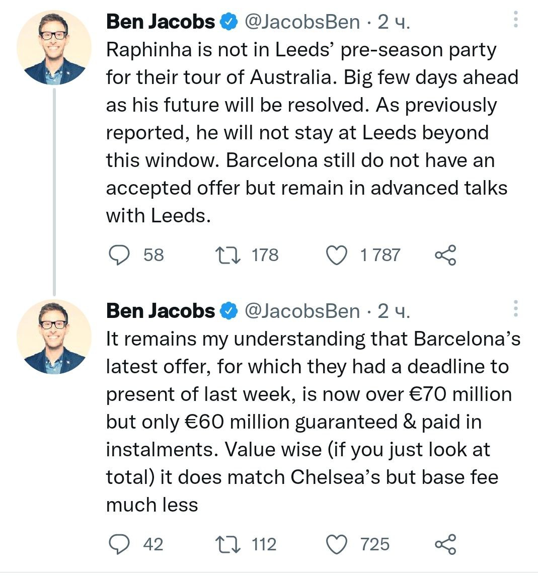
Task: Share the second tweet about Barcelona's offer
Action: pyautogui.click(x=445, y=544)
